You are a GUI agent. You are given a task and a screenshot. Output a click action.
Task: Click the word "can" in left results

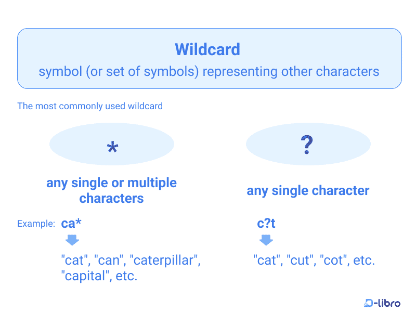click(108, 261)
